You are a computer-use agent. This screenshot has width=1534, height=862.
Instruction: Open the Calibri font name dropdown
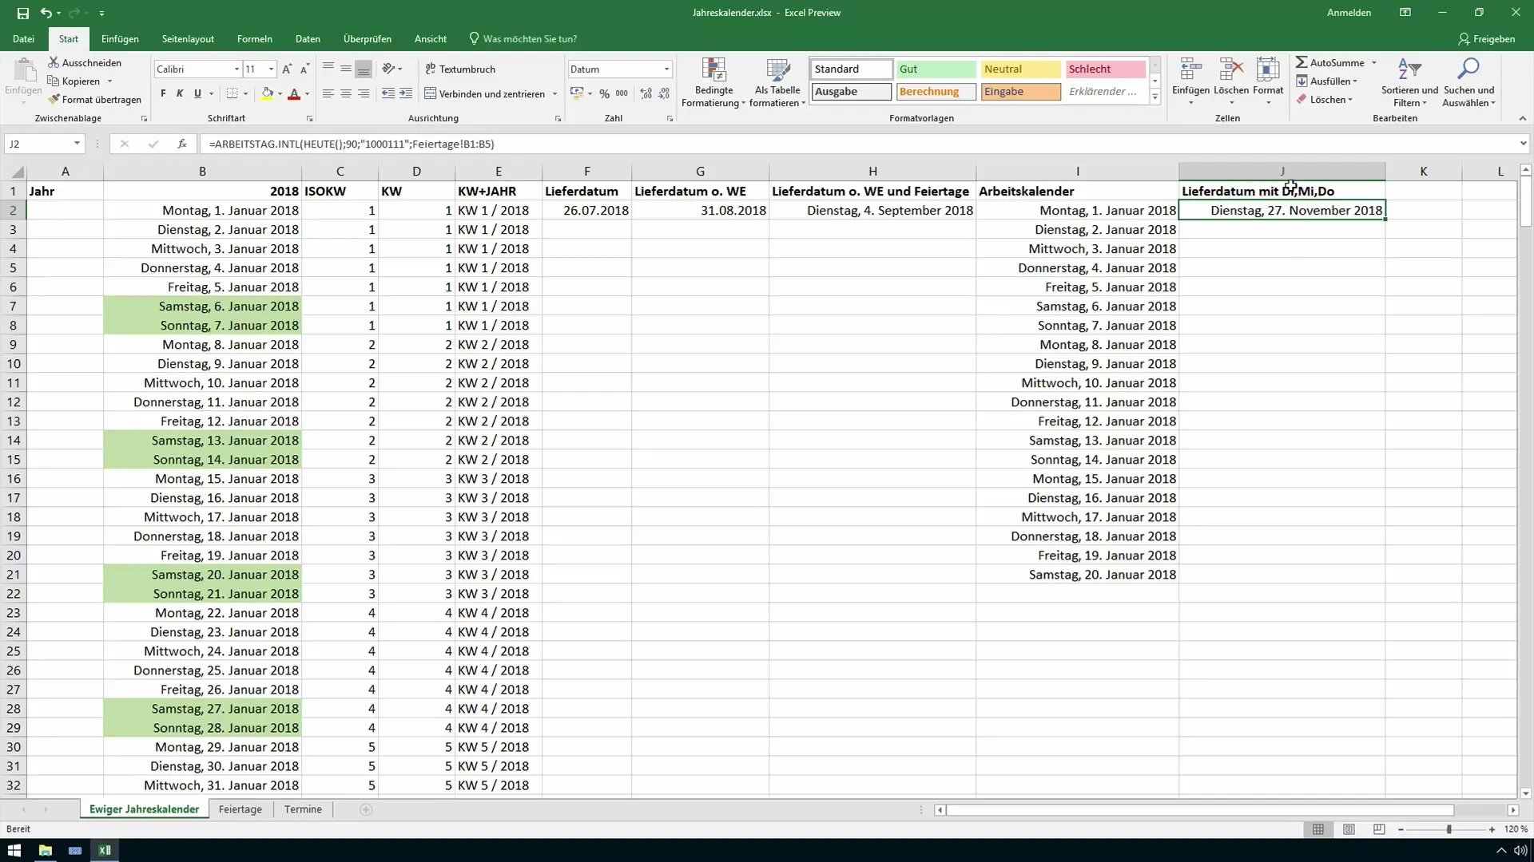[236, 69]
